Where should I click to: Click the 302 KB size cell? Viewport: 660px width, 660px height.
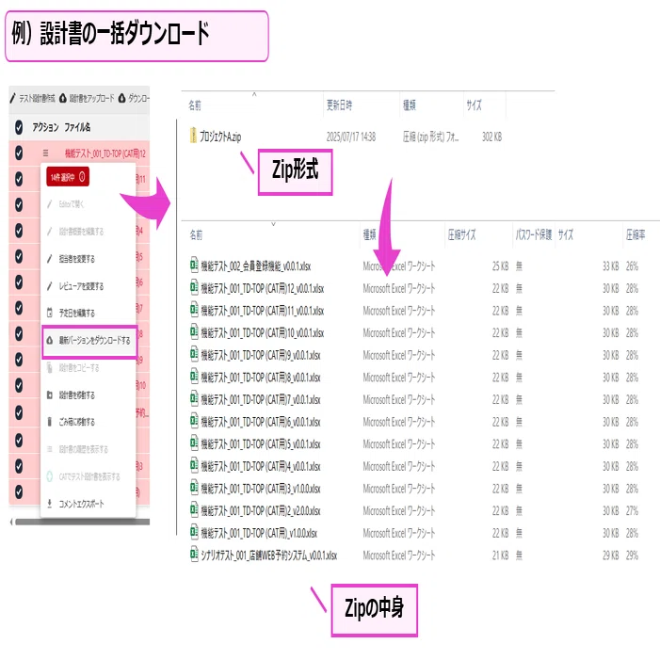(x=491, y=137)
